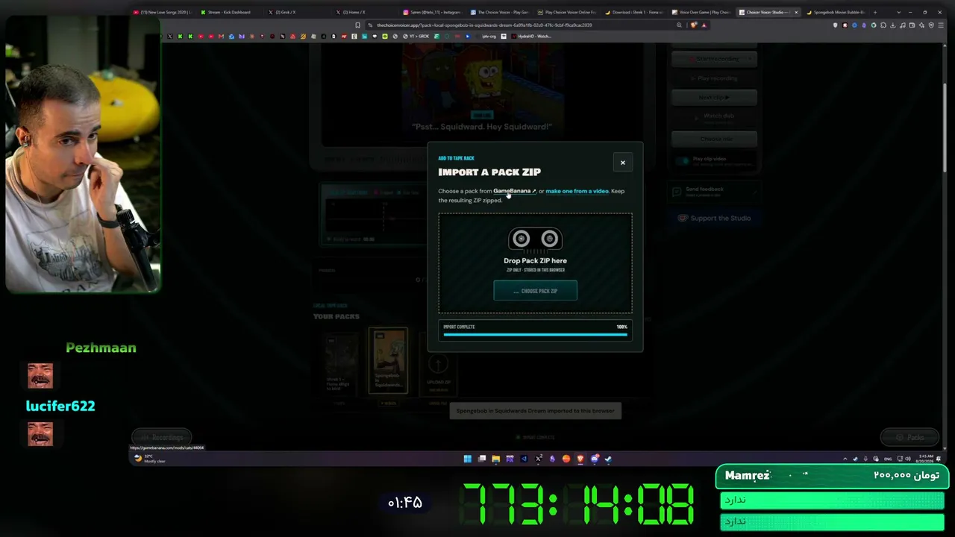
Task: Click Send feedback in the studio panel
Action: tap(714, 191)
